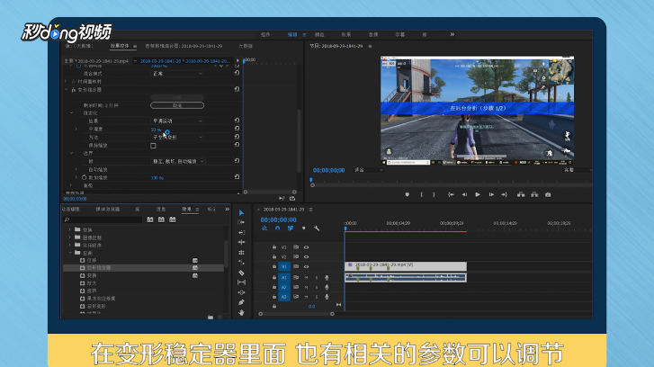This screenshot has width=654, height=367.
Task: Export frame with camera icon
Action: tap(548, 195)
